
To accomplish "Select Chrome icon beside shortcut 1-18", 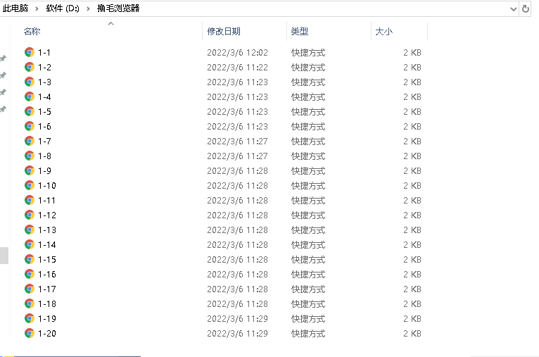I will click(29, 303).
